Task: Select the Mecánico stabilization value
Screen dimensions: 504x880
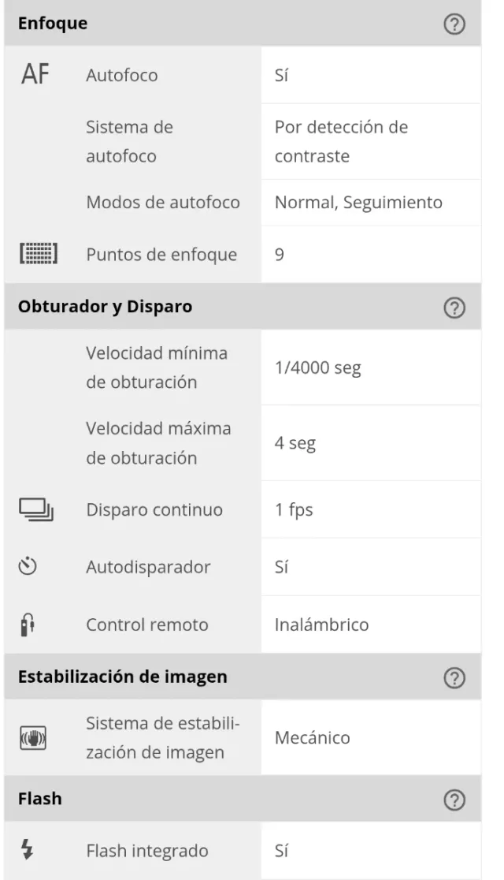Action: tap(312, 739)
